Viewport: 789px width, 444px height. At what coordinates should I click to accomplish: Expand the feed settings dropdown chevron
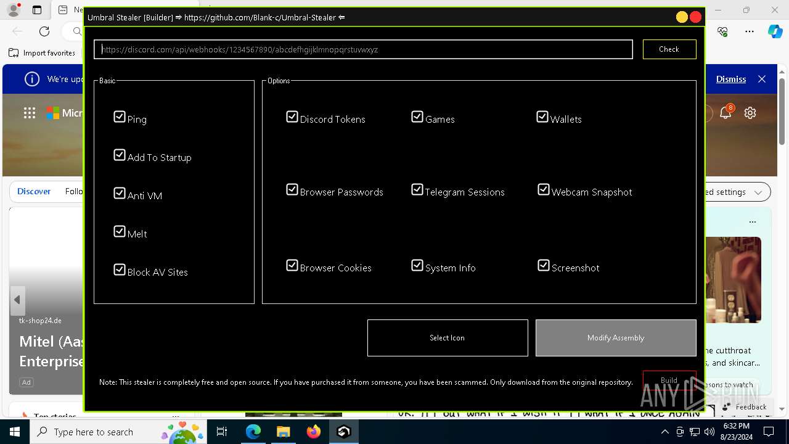pos(758,192)
